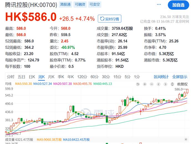Screen dimensions: 194x144
Task: Click the 股息率(TTM) 0.77% value
Action: (80, 60)
